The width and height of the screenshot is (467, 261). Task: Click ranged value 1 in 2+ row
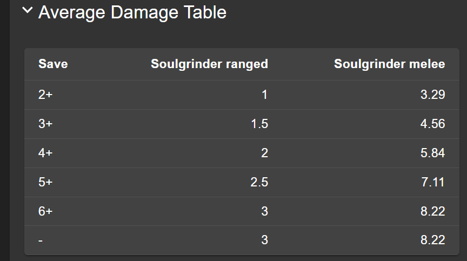coord(264,95)
